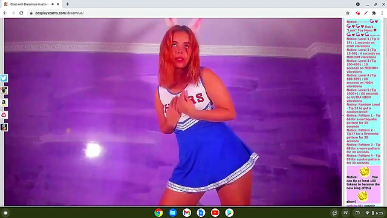Go forward to the next page
The image size is (387, 218).
[x=13, y=13]
